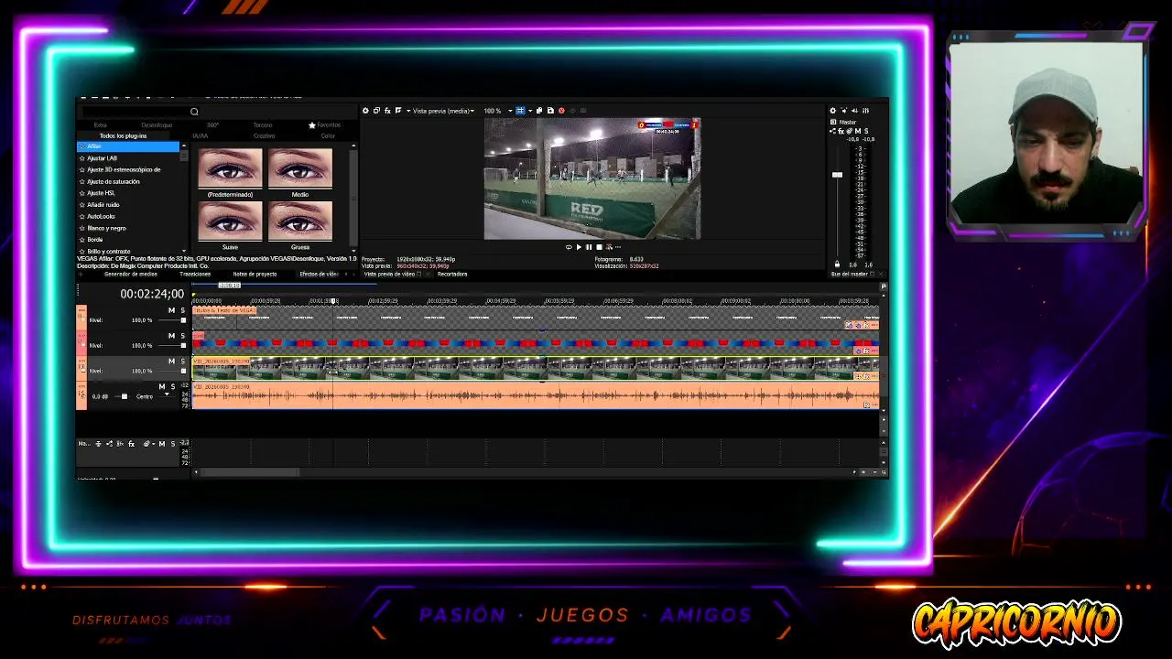Click the 00:02:24;00 timecode display
The width and height of the screenshot is (1172, 659).
coord(152,294)
